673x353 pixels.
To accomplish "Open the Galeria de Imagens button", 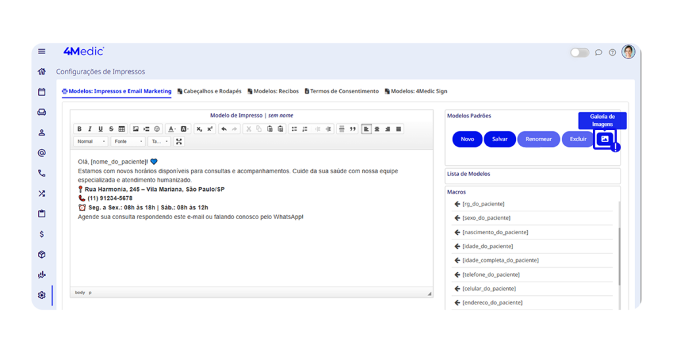I will [605, 139].
